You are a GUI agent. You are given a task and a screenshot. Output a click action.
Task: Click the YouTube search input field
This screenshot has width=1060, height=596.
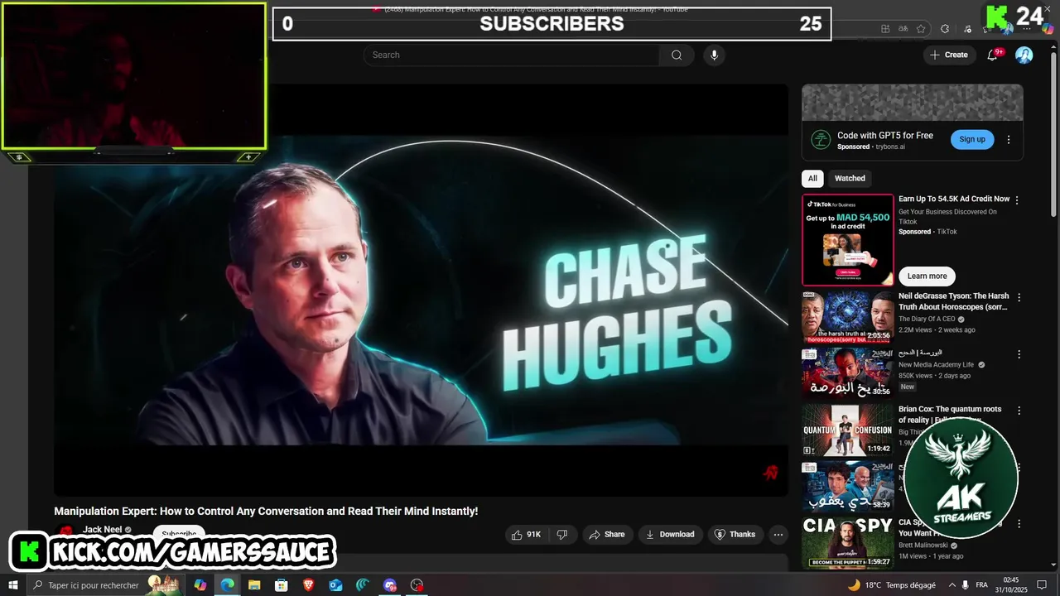pos(511,55)
